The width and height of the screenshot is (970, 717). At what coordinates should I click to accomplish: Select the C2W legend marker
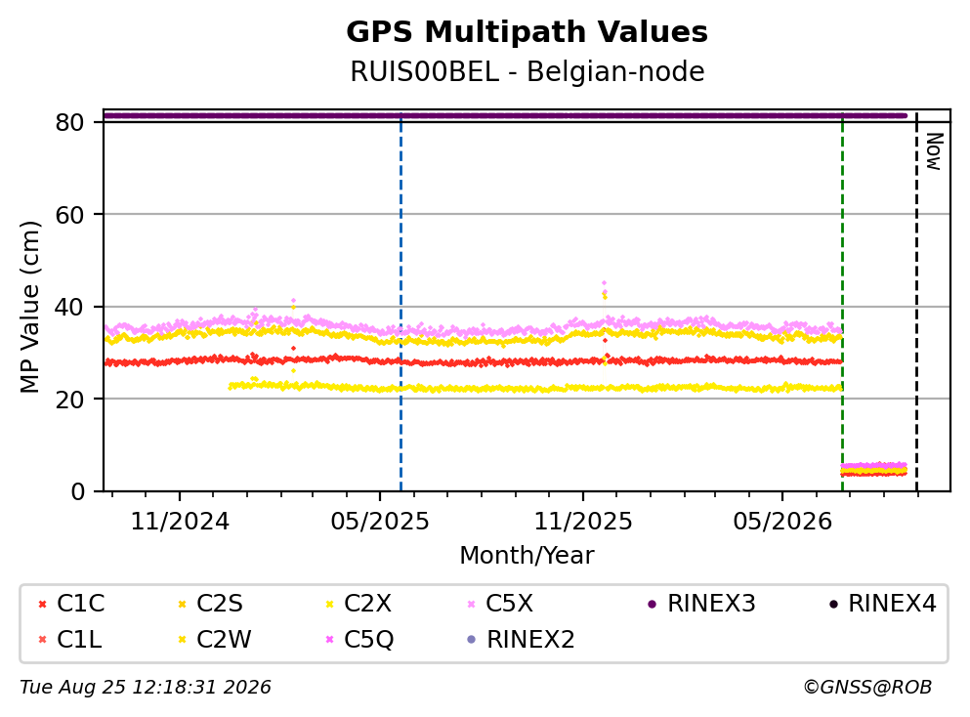[182, 640]
